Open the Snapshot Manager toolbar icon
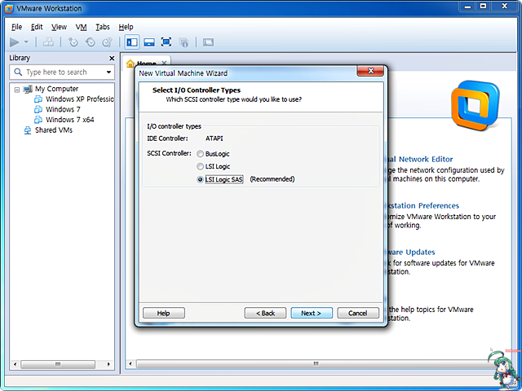The image size is (522, 391). tap(107, 42)
